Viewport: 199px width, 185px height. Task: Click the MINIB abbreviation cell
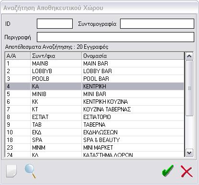point(56,94)
